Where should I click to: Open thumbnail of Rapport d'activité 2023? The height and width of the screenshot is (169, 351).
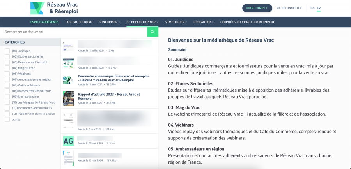pyautogui.click(x=68, y=99)
